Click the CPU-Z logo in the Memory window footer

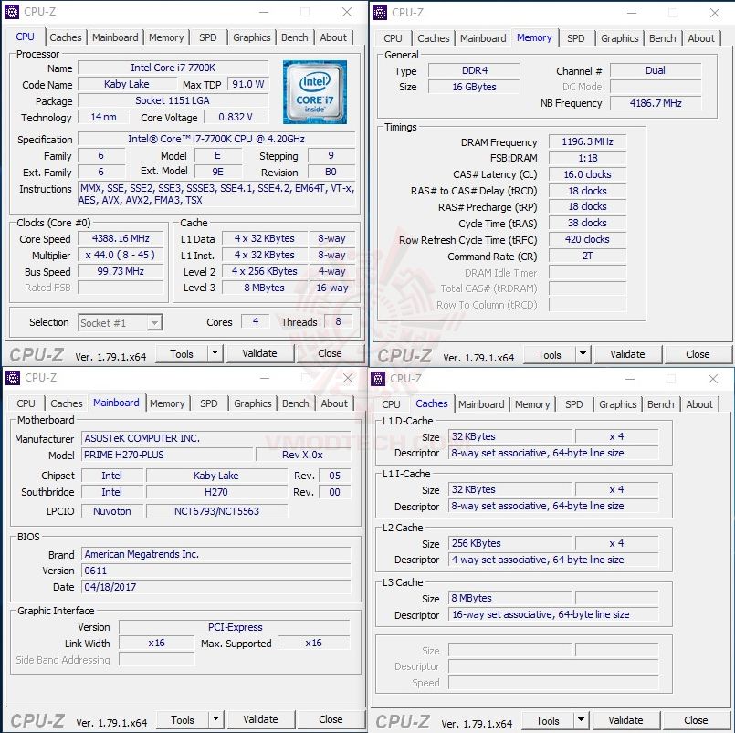(x=404, y=355)
